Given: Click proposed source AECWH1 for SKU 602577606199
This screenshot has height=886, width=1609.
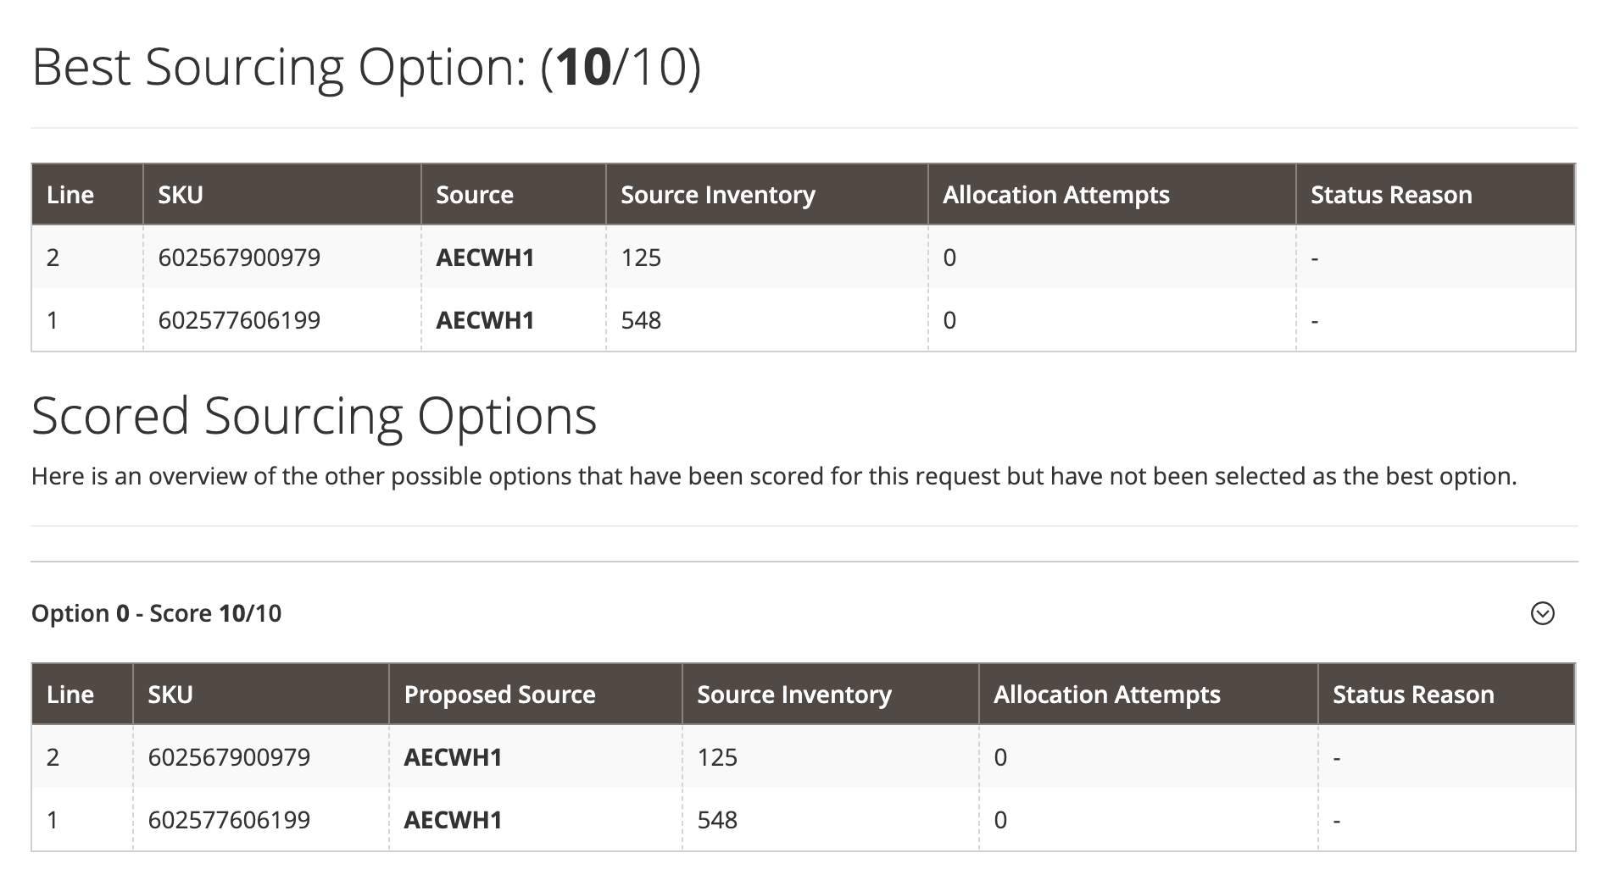Looking at the screenshot, I should [x=453, y=820].
